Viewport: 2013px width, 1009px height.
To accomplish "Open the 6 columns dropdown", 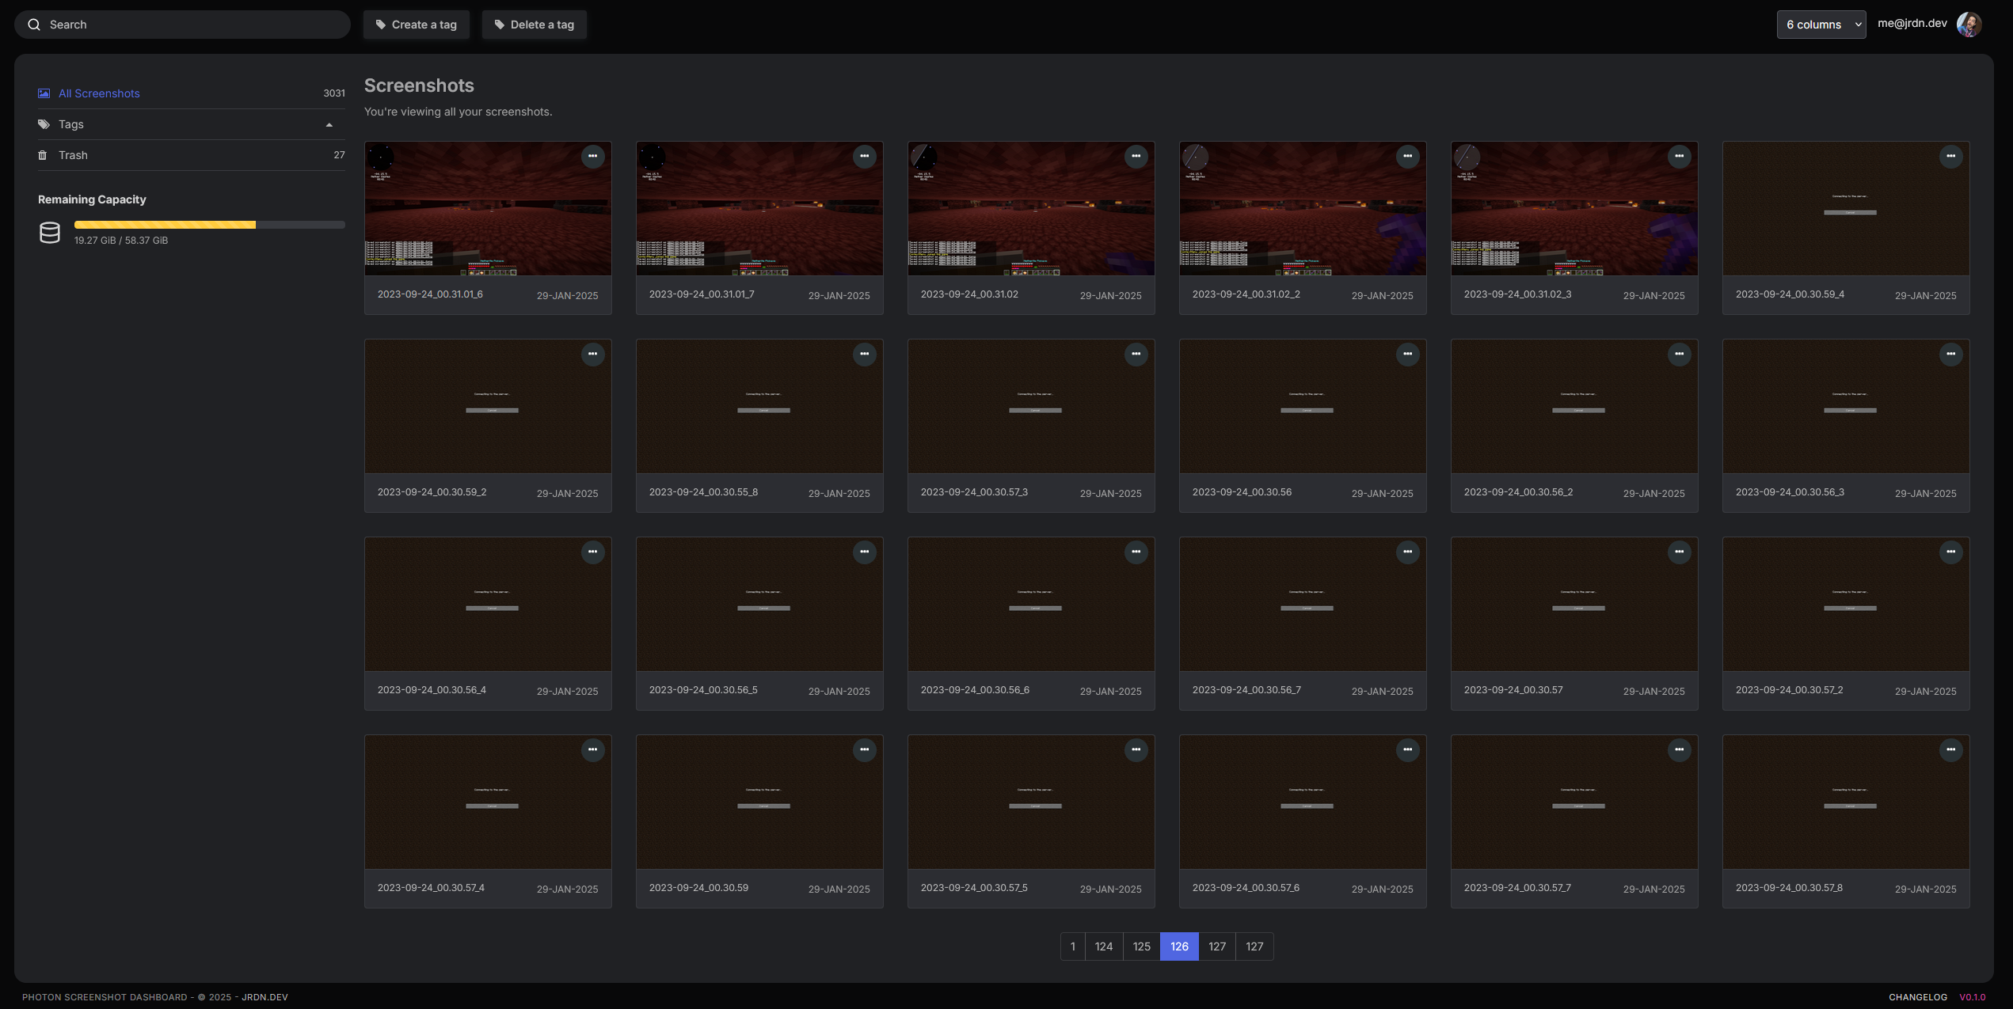I will click(1821, 25).
